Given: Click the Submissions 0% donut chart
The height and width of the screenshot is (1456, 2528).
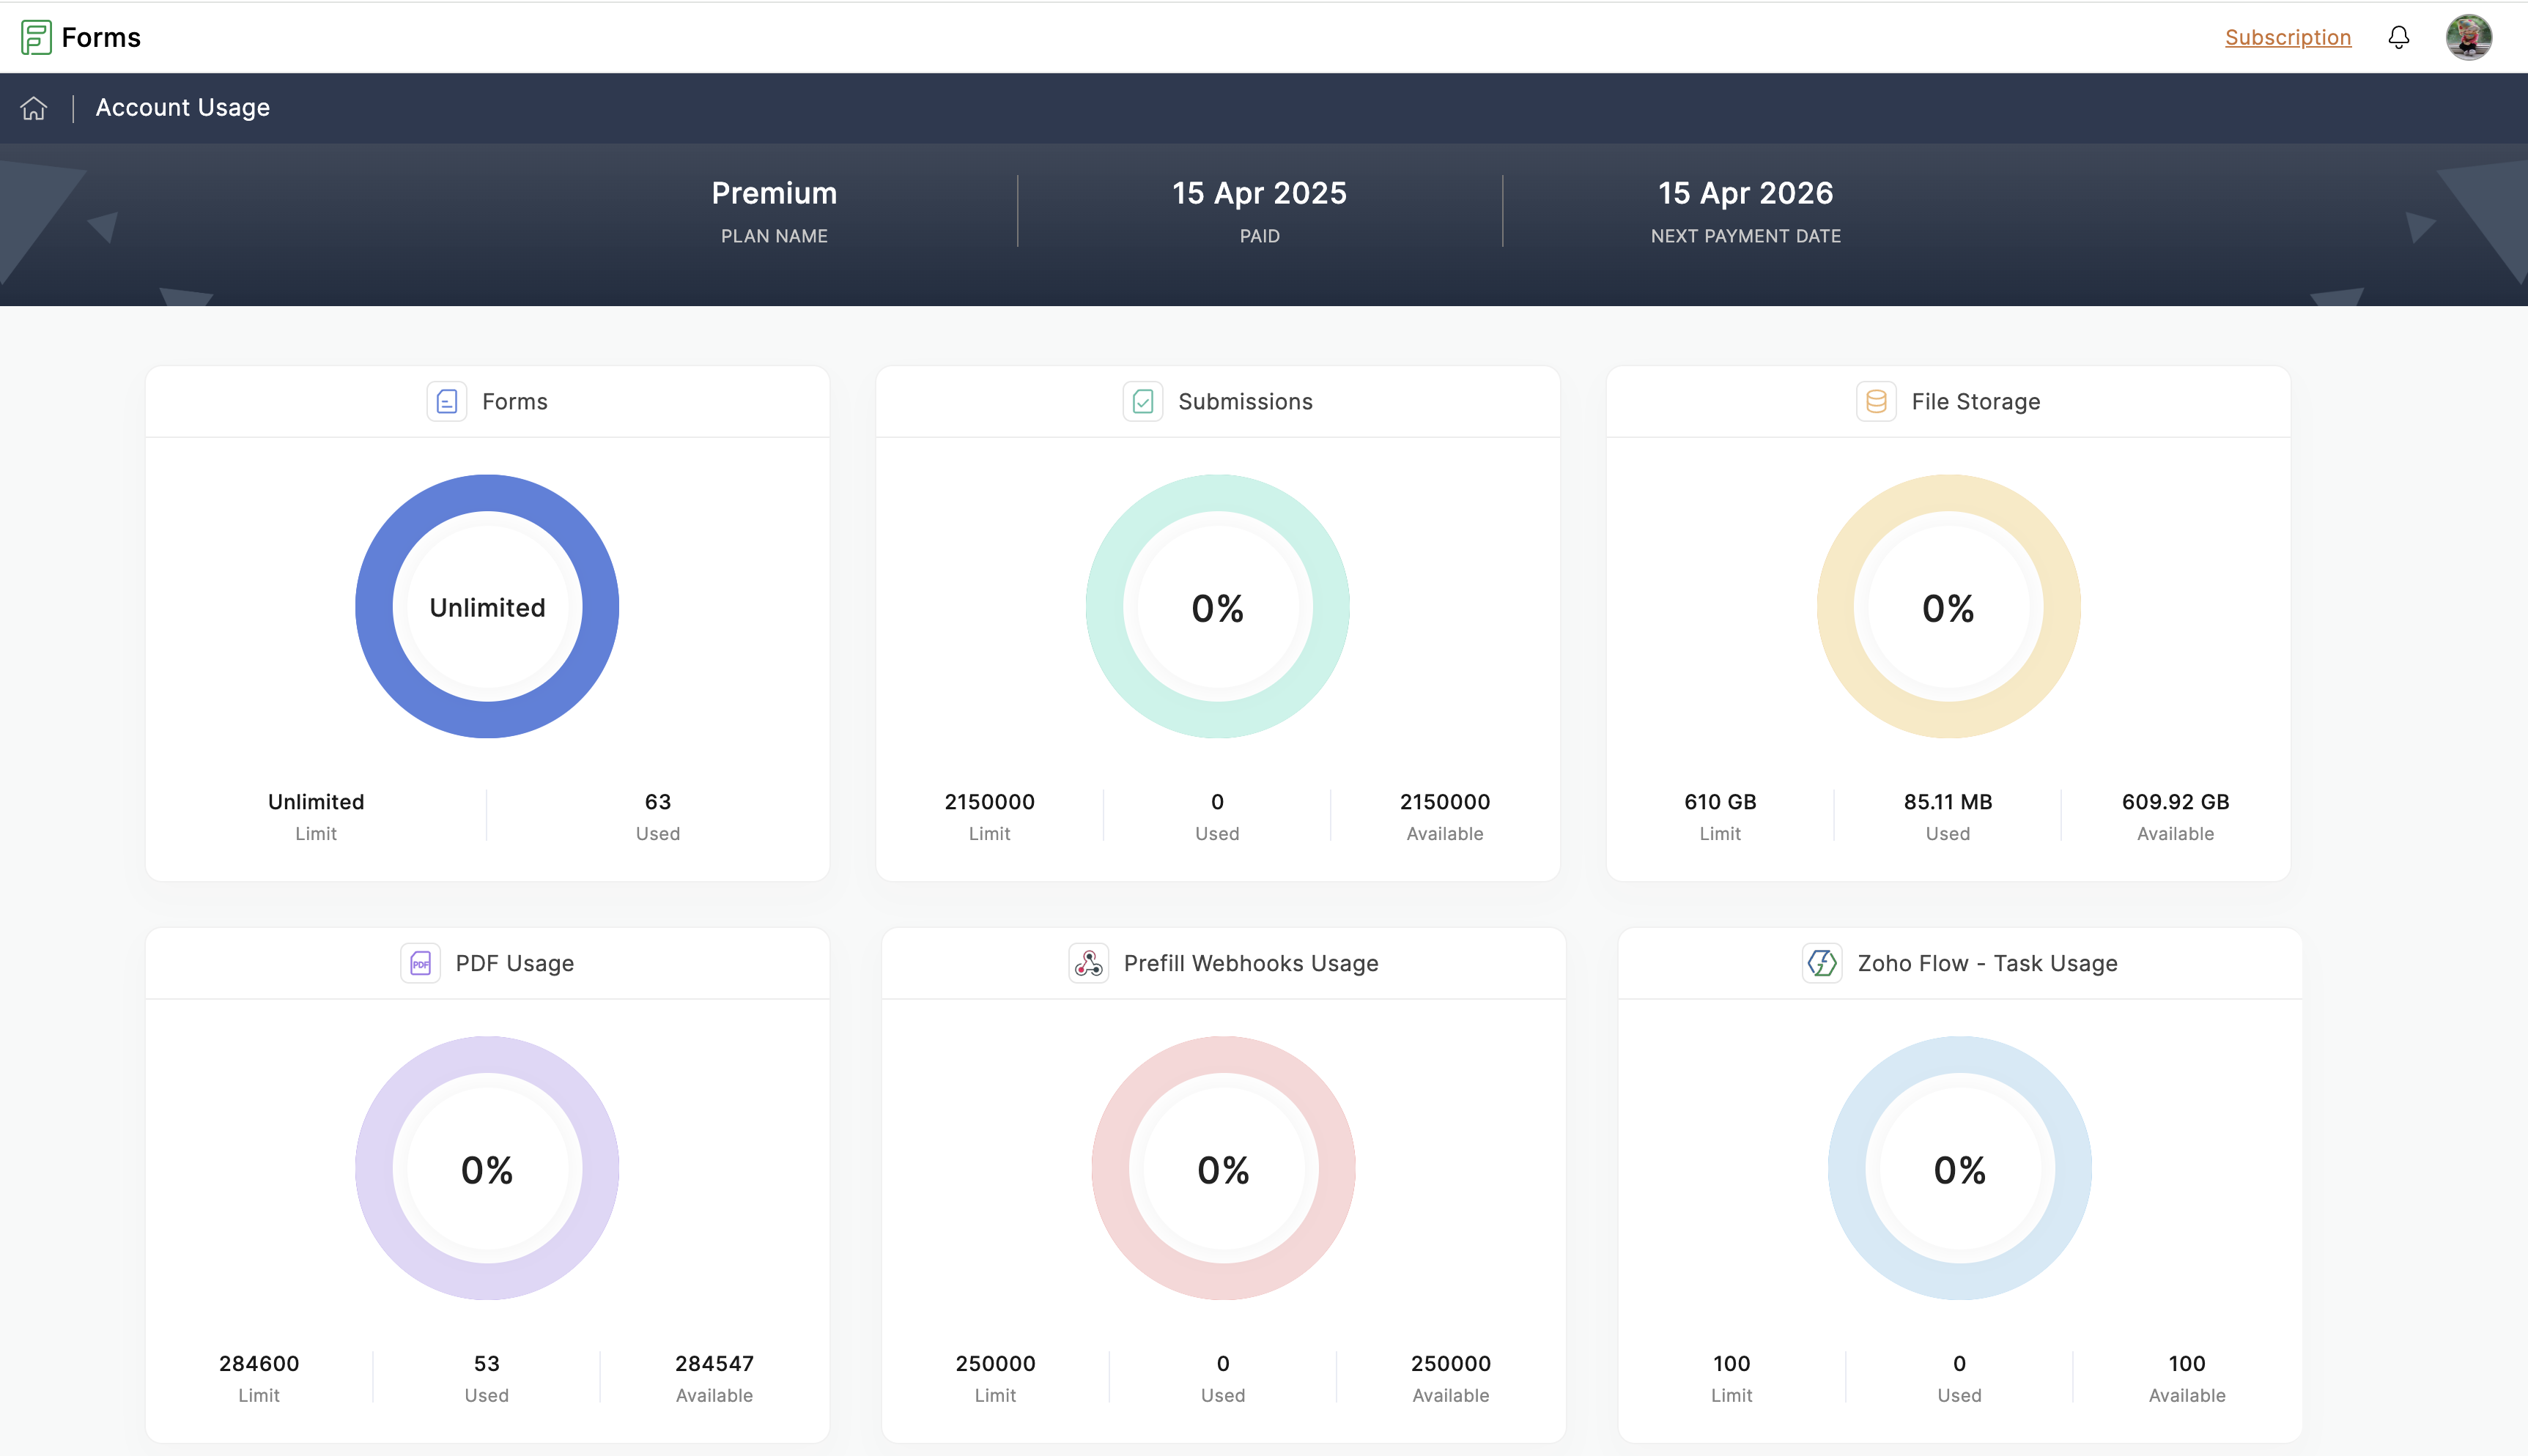Looking at the screenshot, I should 1218,606.
